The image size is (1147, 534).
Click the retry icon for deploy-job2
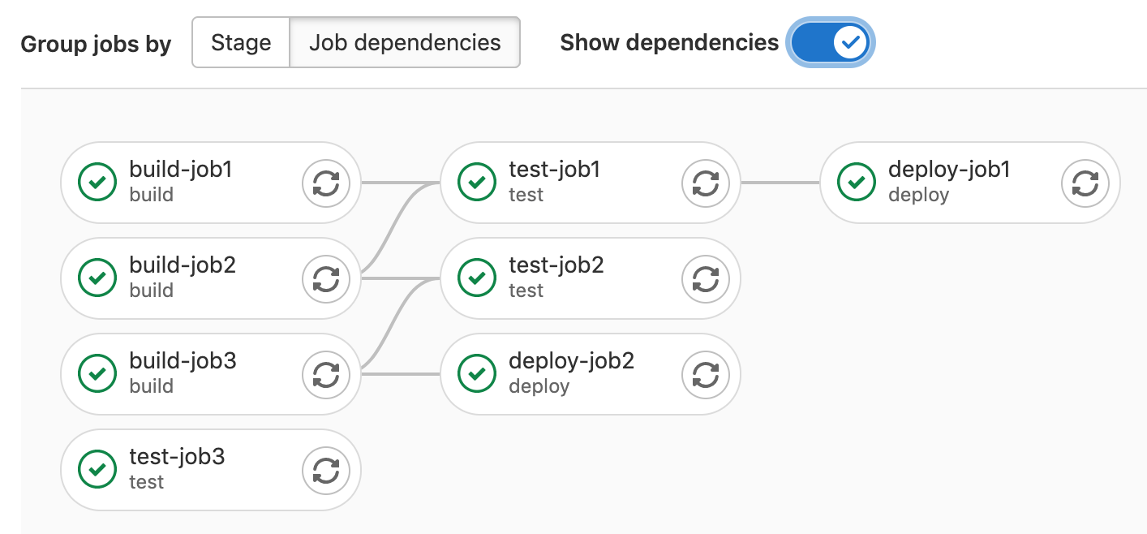tap(706, 374)
